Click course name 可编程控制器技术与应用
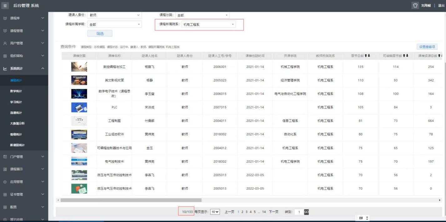Screen dimensions: 446x222 [114, 148]
